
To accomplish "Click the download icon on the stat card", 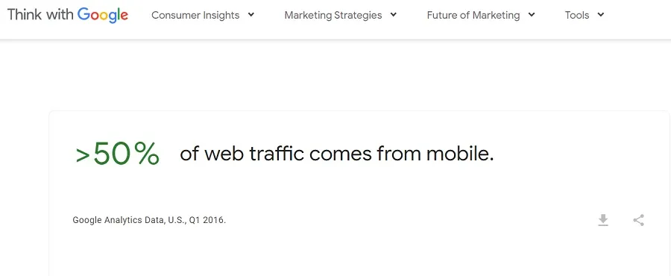I will coord(603,220).
